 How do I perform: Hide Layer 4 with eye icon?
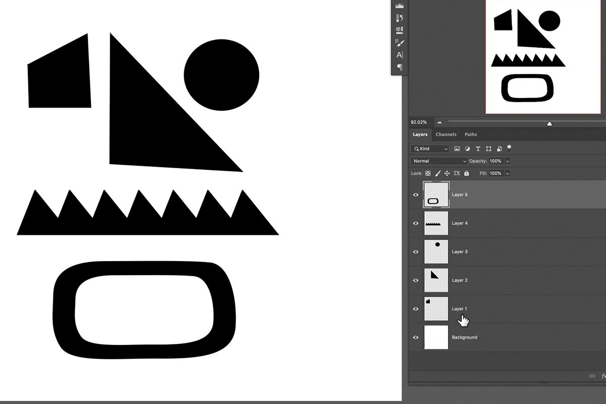pos(416,223)
